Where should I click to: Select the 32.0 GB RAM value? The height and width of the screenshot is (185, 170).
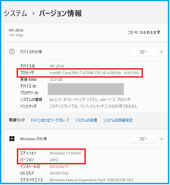56,79
